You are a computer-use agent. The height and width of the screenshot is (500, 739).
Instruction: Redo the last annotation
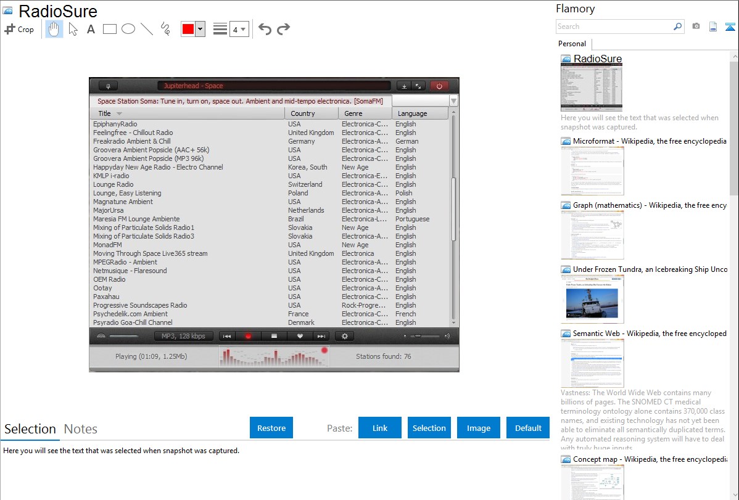click(x=283, y=29)
